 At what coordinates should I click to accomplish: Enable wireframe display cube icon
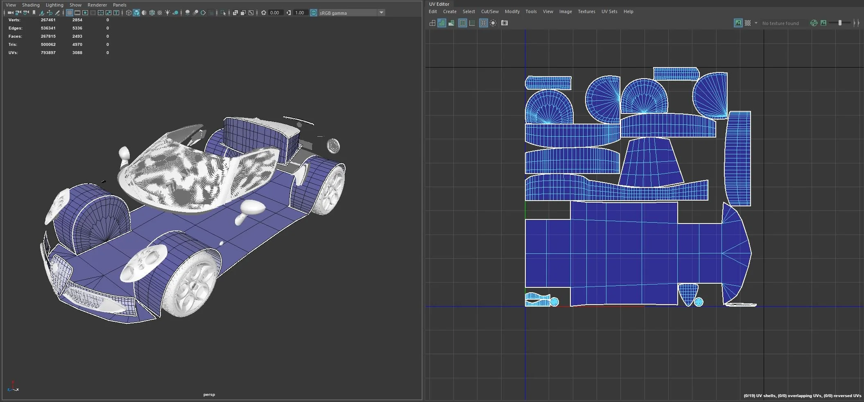(129, 13)
